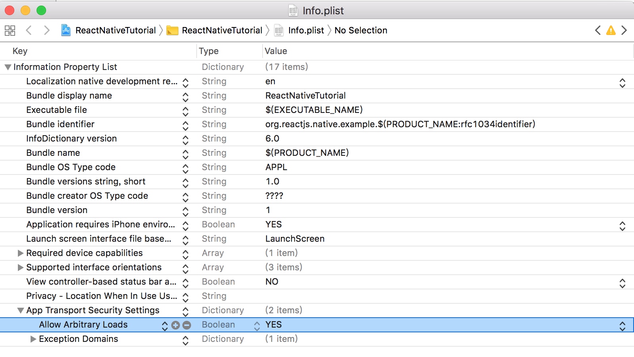634x357 pixels.
Task: Select the 6.0 InfoDictionary version value
Action: 272,138
